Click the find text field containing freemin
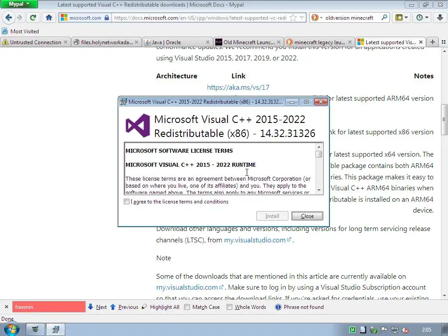This screenshot has height=336, width=448. [49, 307]
